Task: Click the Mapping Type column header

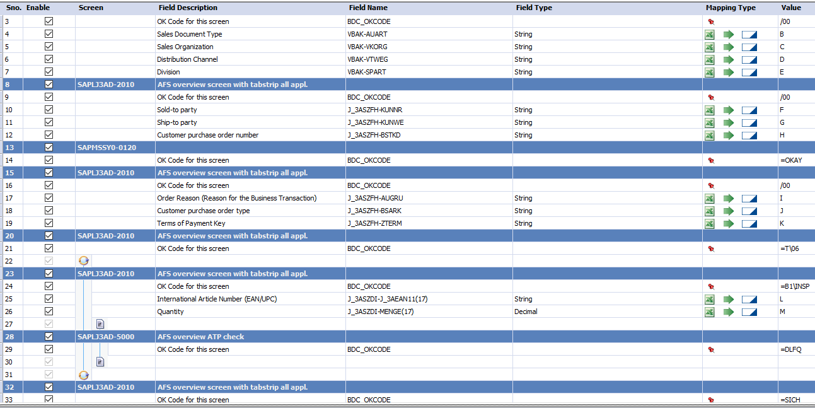Action: (731, 8)
